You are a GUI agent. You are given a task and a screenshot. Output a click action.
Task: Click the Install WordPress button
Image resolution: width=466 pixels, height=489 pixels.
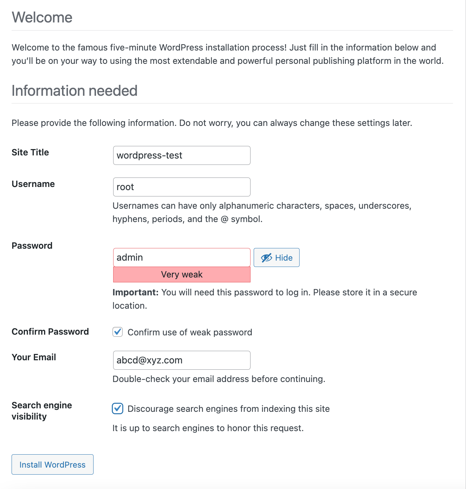53,464
